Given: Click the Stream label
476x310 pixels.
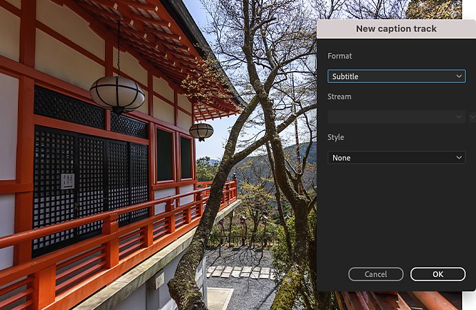Looking at the screenshot, I should [339, 96].
